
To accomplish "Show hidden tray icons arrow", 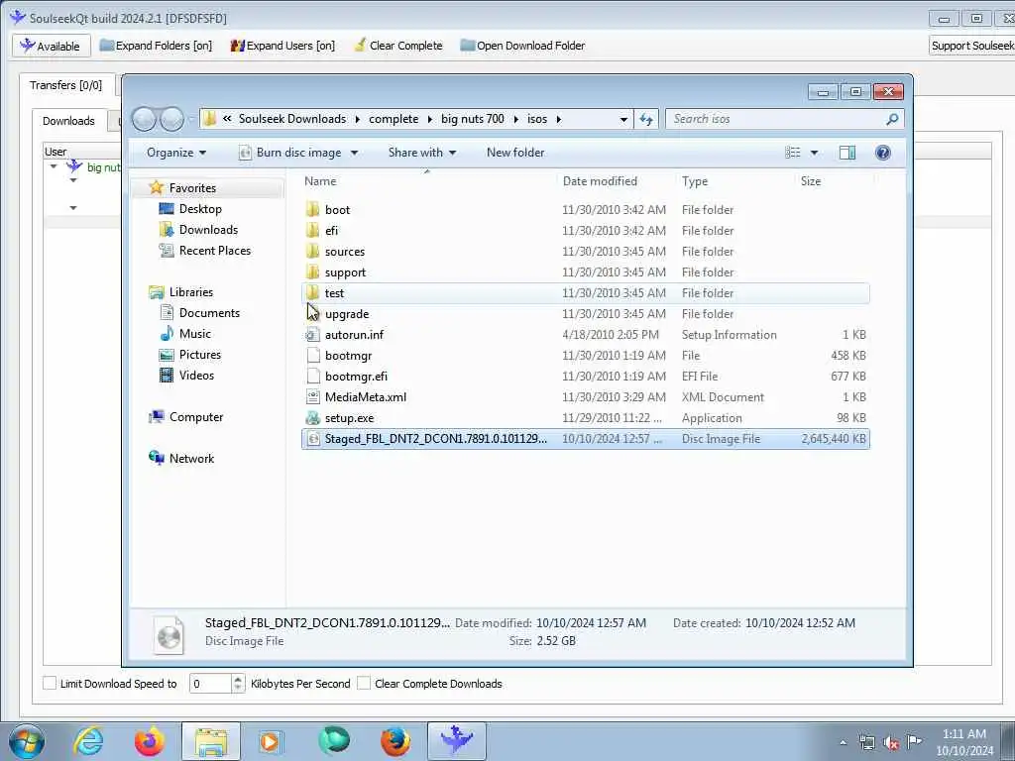I will (843, 743).
